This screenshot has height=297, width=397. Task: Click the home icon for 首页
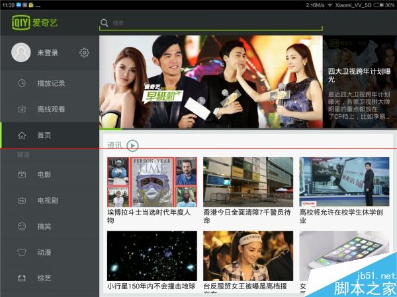point(22,135)
